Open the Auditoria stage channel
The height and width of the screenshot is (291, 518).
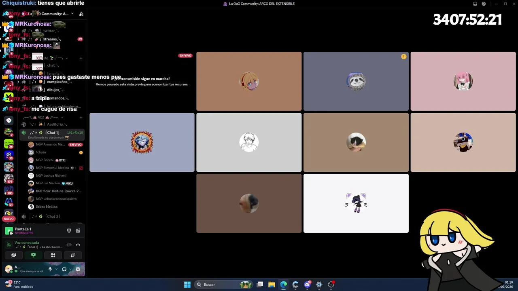pyautogui.click(x=52, y=124)
